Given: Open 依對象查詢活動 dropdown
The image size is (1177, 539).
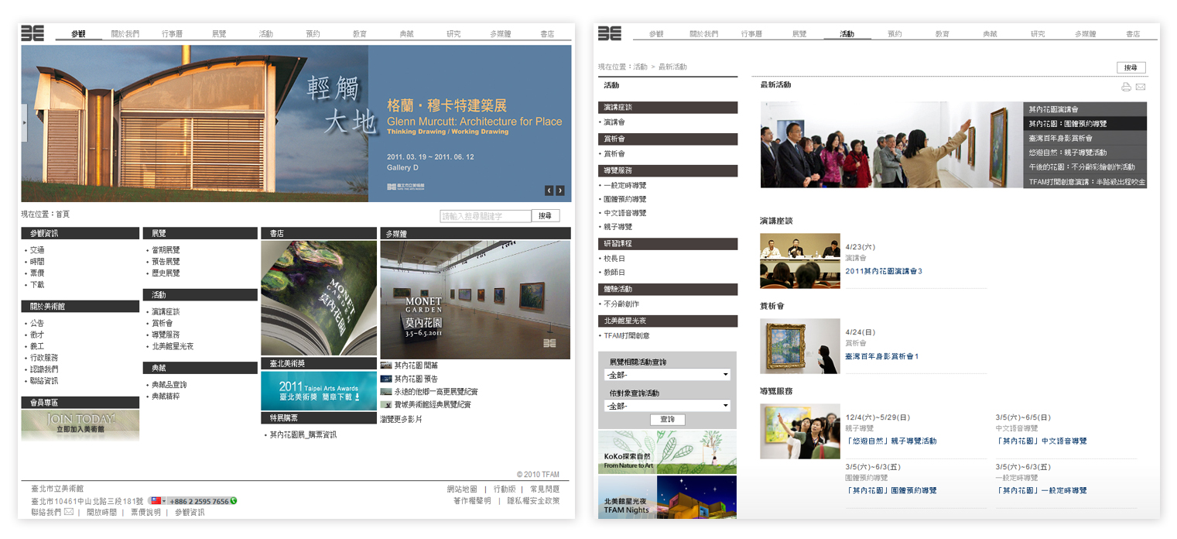Looking at the screenshot, I should [x=667, y=406].
